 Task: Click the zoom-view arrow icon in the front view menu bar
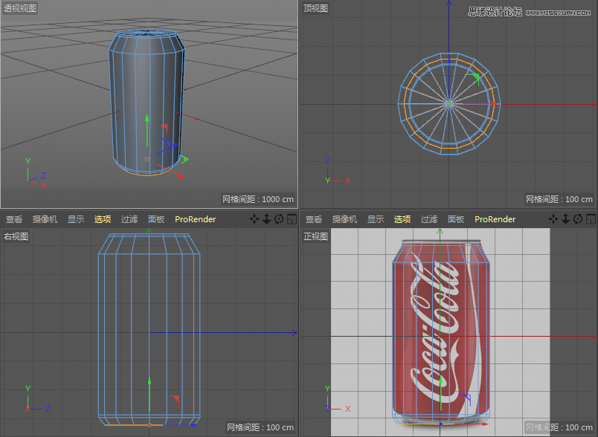pos(565,219)
